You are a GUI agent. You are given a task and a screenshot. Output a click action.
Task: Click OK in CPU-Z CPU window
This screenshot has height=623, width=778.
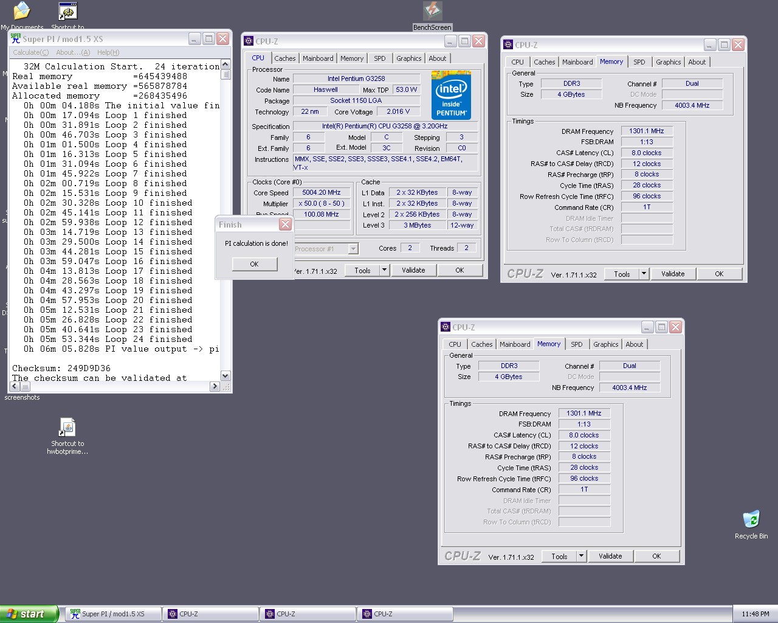point(460,270)
